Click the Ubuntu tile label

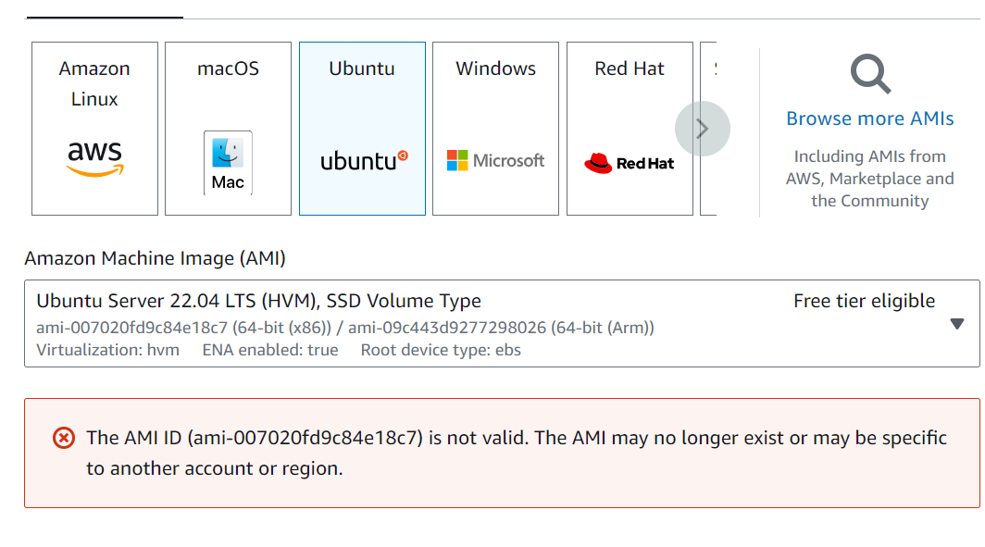click(362, 68)
